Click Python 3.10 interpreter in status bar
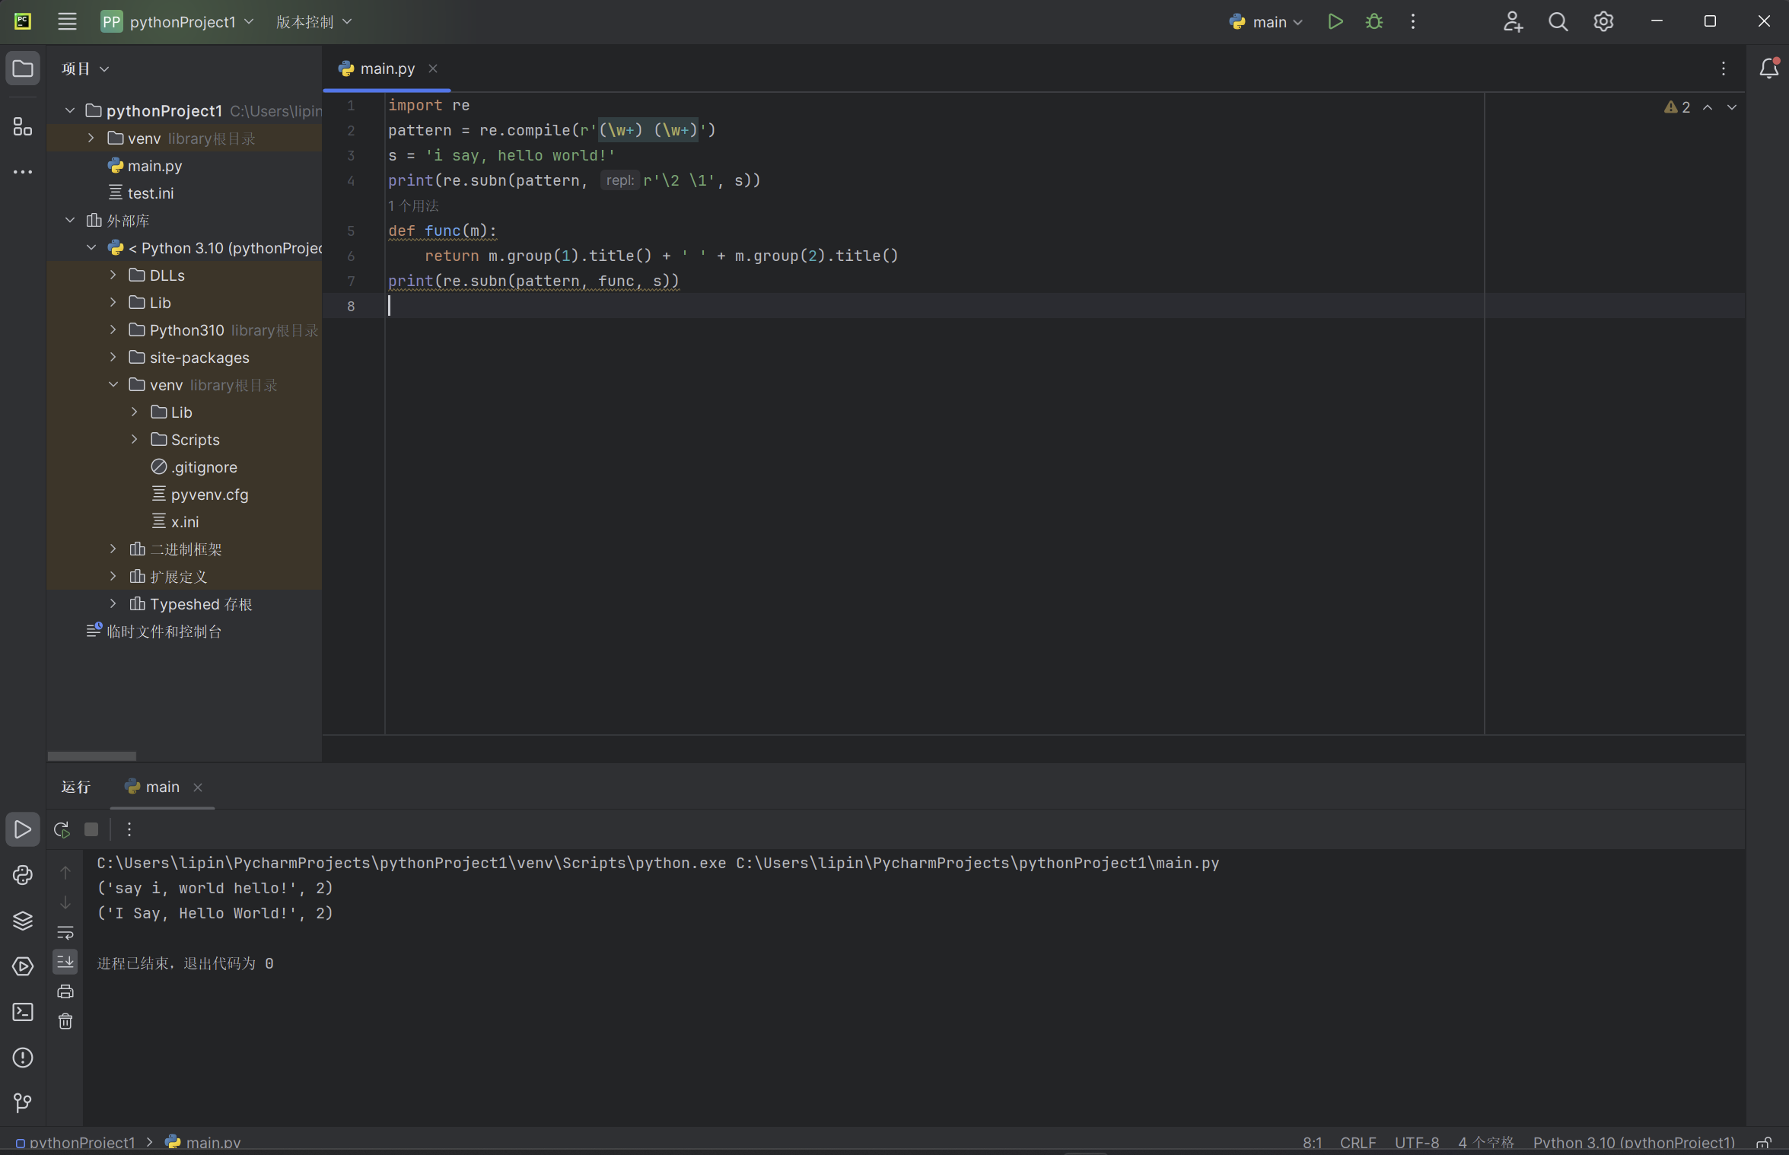The image size is (1789, 1155). click(x=1634, y=1142)
